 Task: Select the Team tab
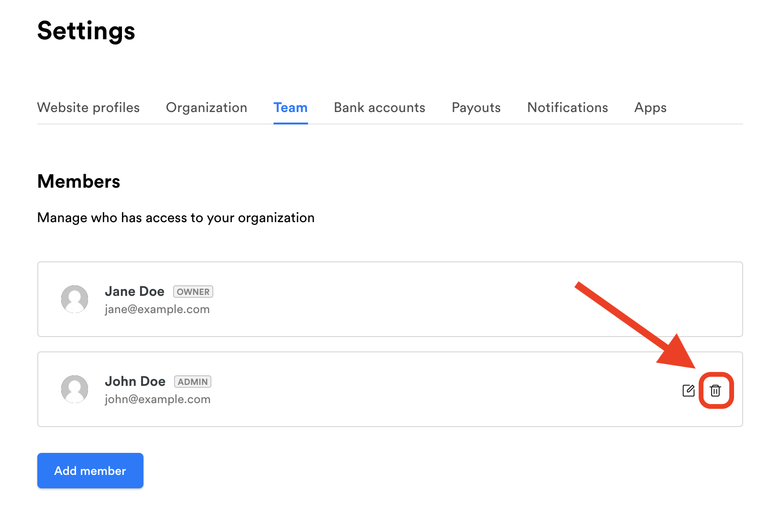point(291,108)
